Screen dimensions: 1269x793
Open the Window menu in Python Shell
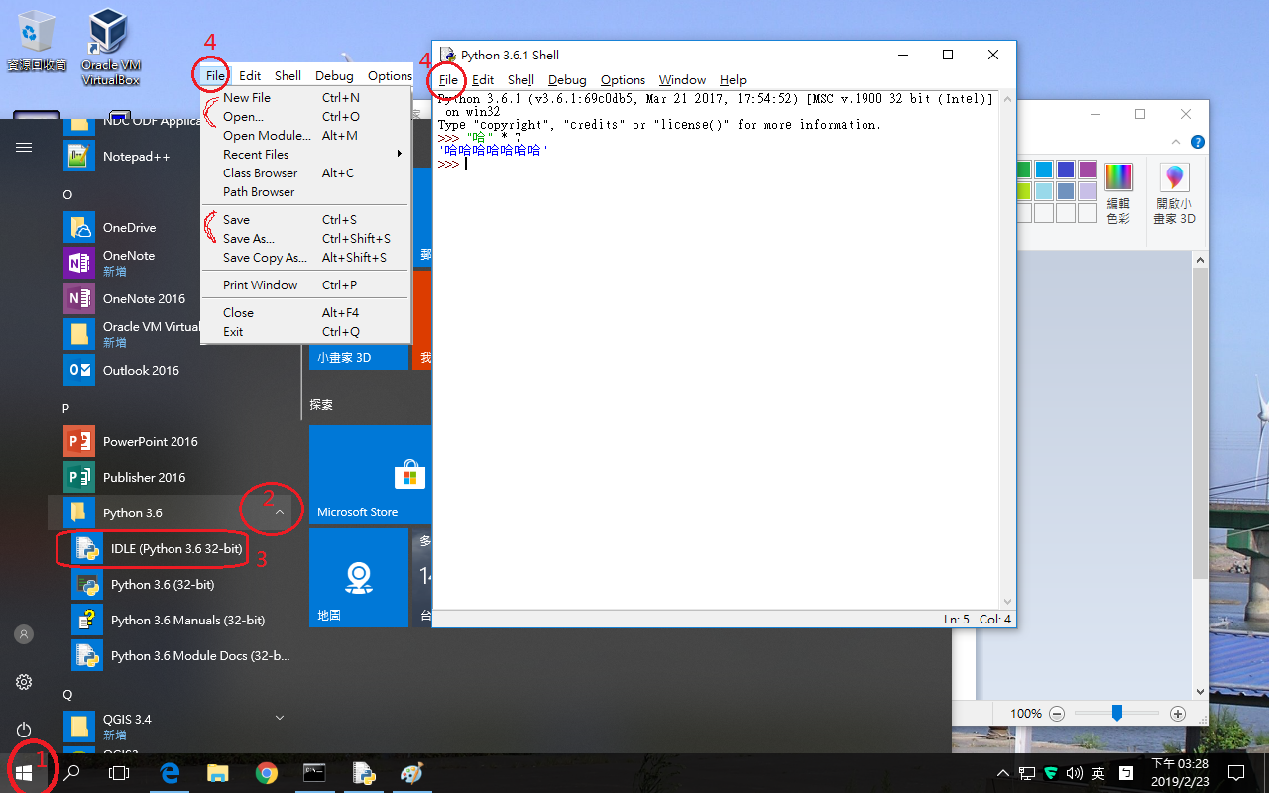click(682, 80)
